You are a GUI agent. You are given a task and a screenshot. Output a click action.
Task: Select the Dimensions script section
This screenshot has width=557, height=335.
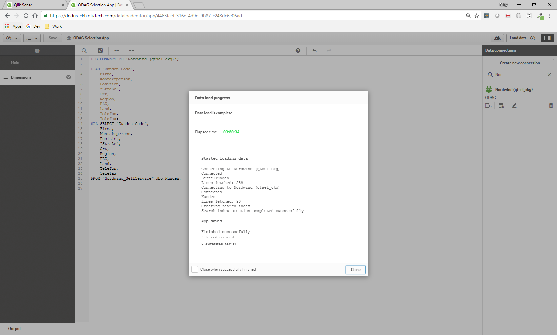click(37, 77)
